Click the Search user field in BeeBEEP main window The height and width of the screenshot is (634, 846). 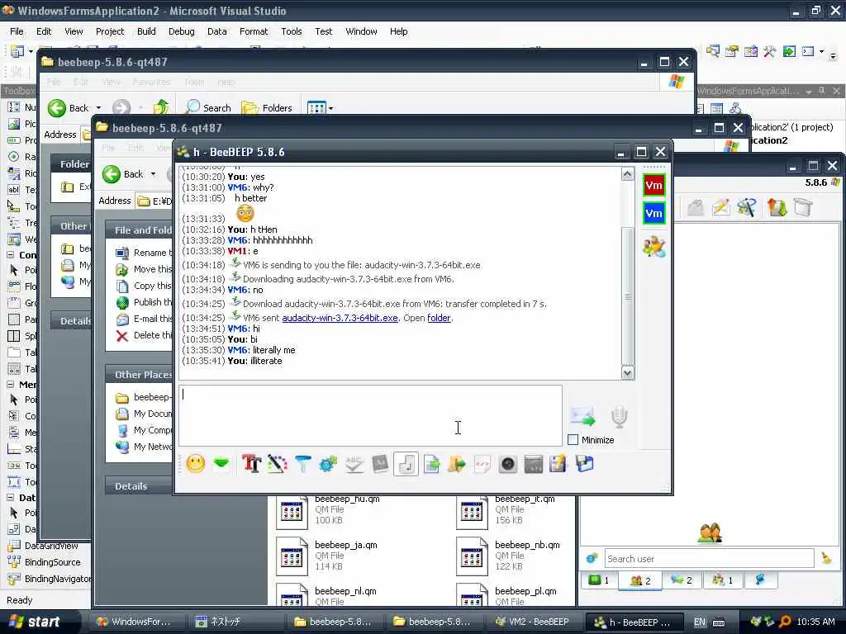click(x=709, y=559)
